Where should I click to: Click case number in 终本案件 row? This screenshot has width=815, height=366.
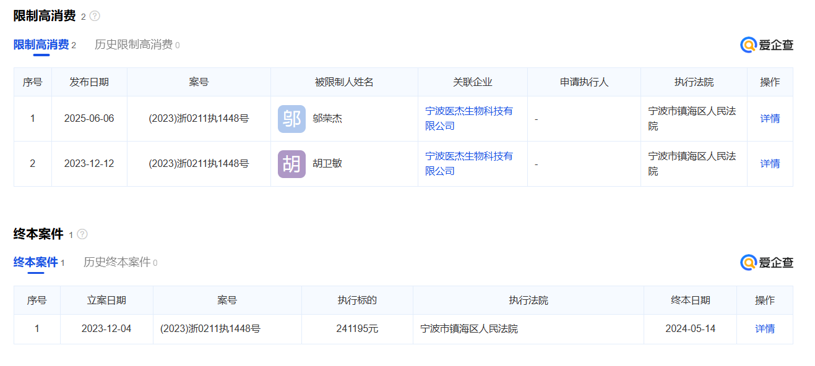(x=210, y=329)
